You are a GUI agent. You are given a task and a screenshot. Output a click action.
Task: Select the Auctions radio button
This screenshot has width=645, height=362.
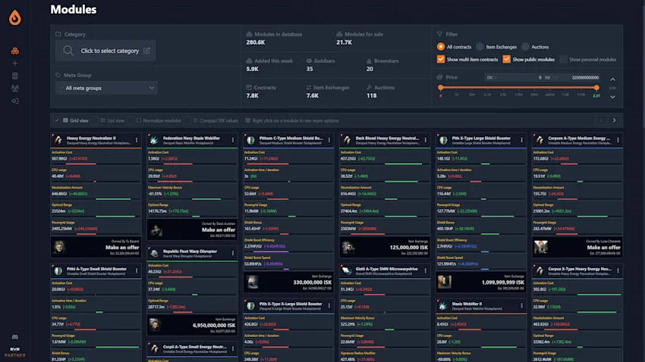525,47
